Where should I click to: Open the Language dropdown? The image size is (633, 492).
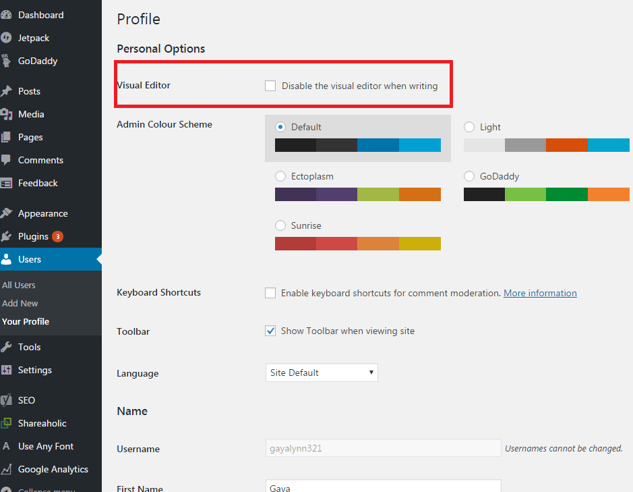click(x=322, y=372)
